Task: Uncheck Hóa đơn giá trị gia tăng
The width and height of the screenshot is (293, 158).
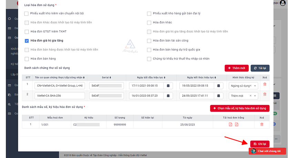Action: tap(27, 41)
